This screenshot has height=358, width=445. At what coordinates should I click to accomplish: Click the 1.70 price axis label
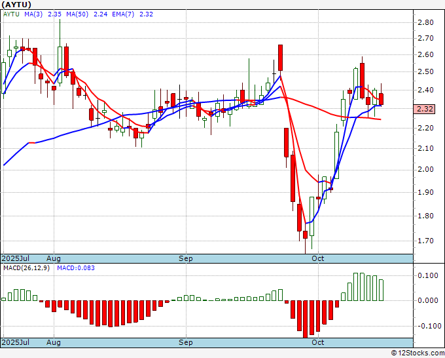click(x=426, y=241)
